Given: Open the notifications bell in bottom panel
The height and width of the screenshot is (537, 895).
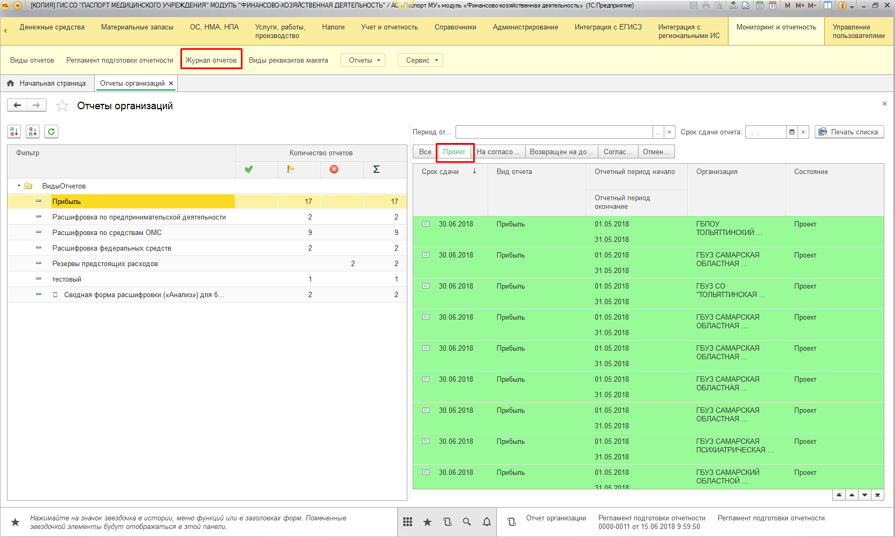Looking at the screenshot, I should tap(487, 522).
